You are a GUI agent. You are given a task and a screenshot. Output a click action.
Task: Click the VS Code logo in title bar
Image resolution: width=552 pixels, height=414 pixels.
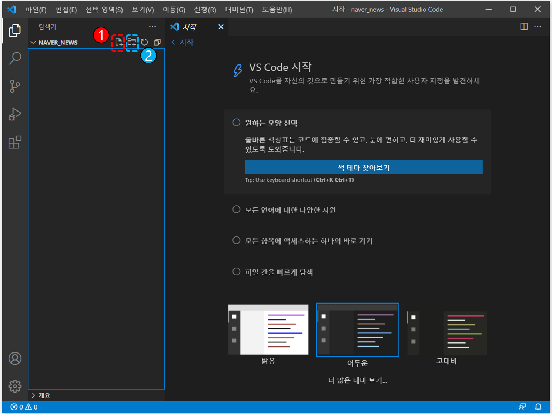12,9
